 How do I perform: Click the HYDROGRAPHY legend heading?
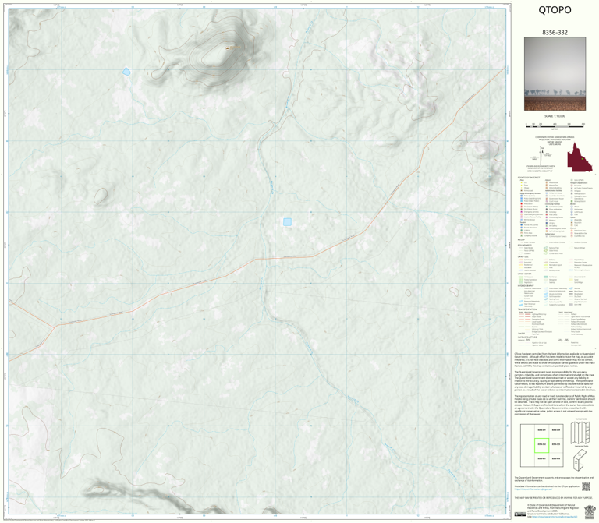(526, 285)
